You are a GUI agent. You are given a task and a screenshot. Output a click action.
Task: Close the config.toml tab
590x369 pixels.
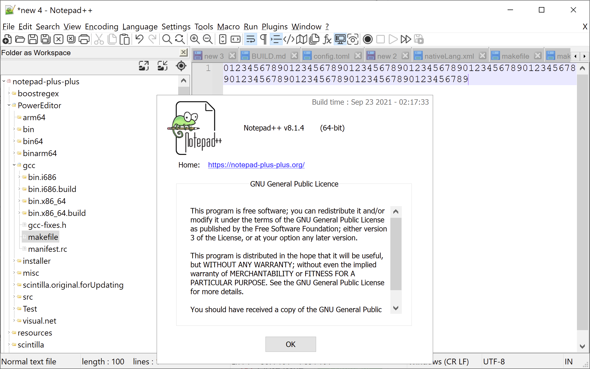pos(358,56)
